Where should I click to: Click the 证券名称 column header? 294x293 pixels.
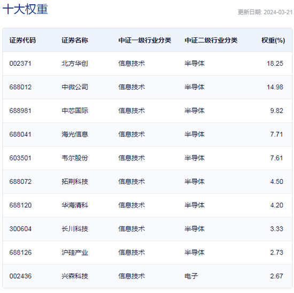(75, 40)
